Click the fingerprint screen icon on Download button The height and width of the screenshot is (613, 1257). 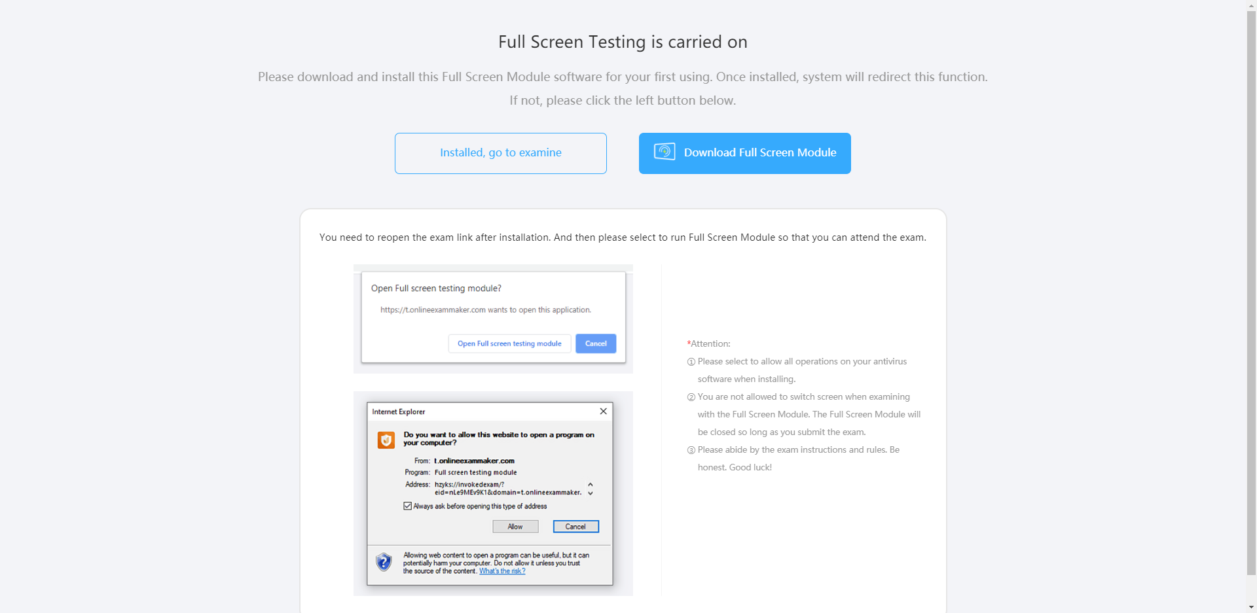pyautogui.click(x=665, y=152)
